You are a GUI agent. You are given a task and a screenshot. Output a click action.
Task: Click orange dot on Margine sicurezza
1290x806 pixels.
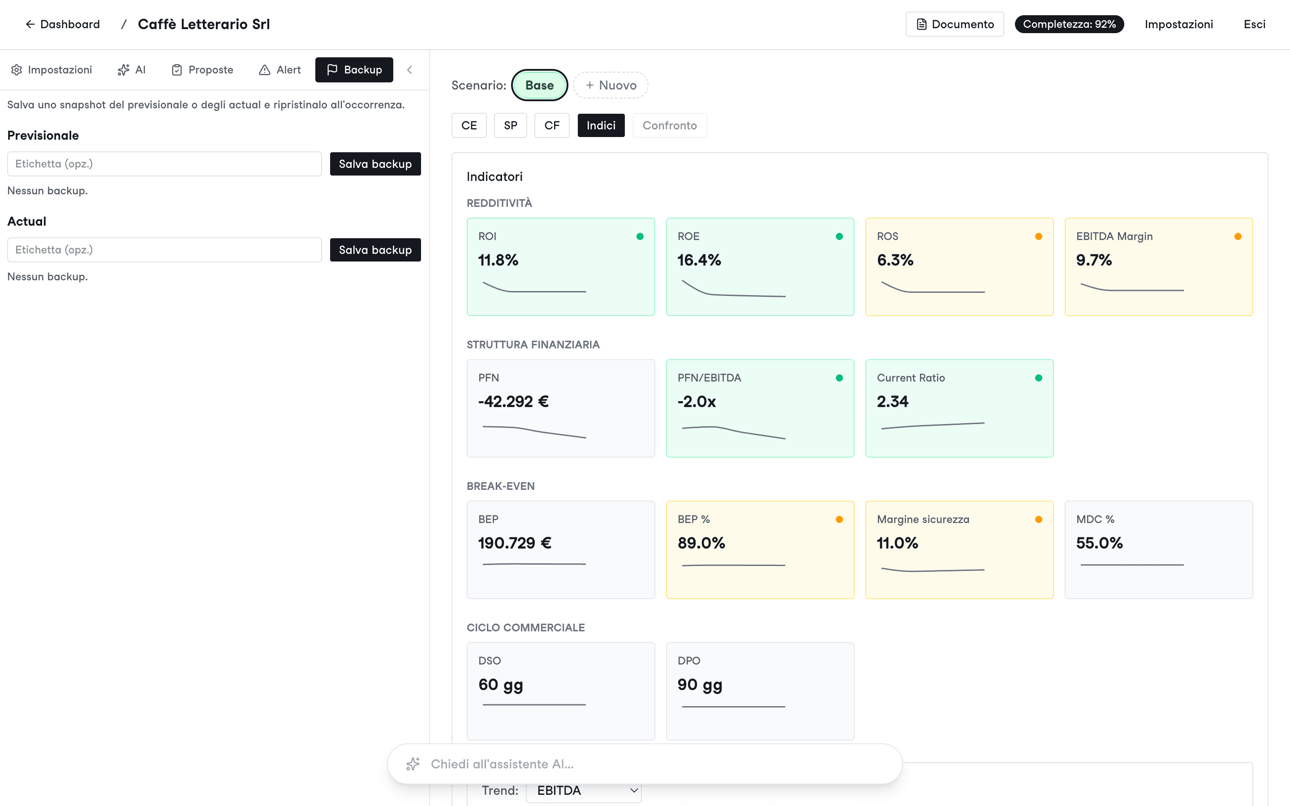point(1038,519)
